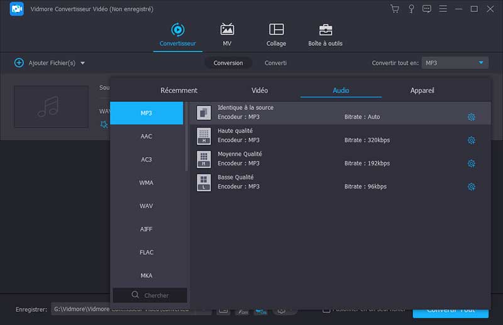Click the Chercher search field
503x325 pixels.
coord(151,295)
